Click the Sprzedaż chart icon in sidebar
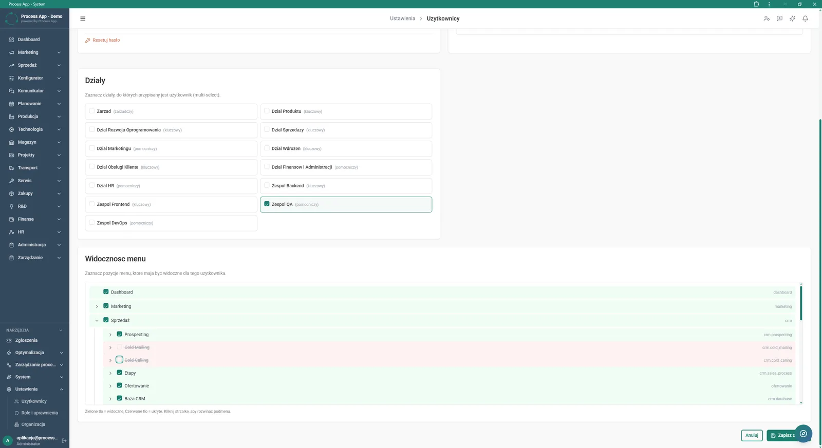 (11, 65)
